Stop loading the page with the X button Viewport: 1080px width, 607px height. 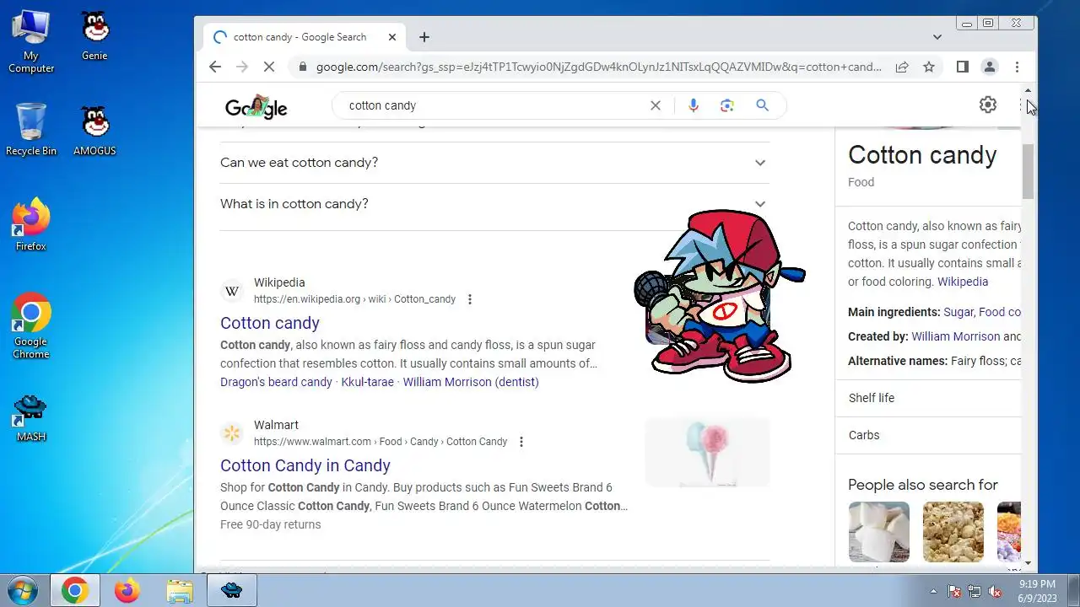(x=269, y=67)
